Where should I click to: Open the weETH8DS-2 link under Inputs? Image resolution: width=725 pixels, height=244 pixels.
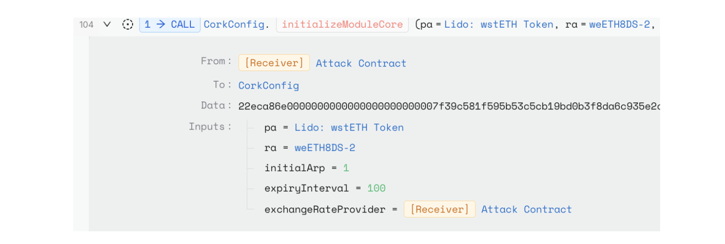pyautogui.click(x=325, y=148)
